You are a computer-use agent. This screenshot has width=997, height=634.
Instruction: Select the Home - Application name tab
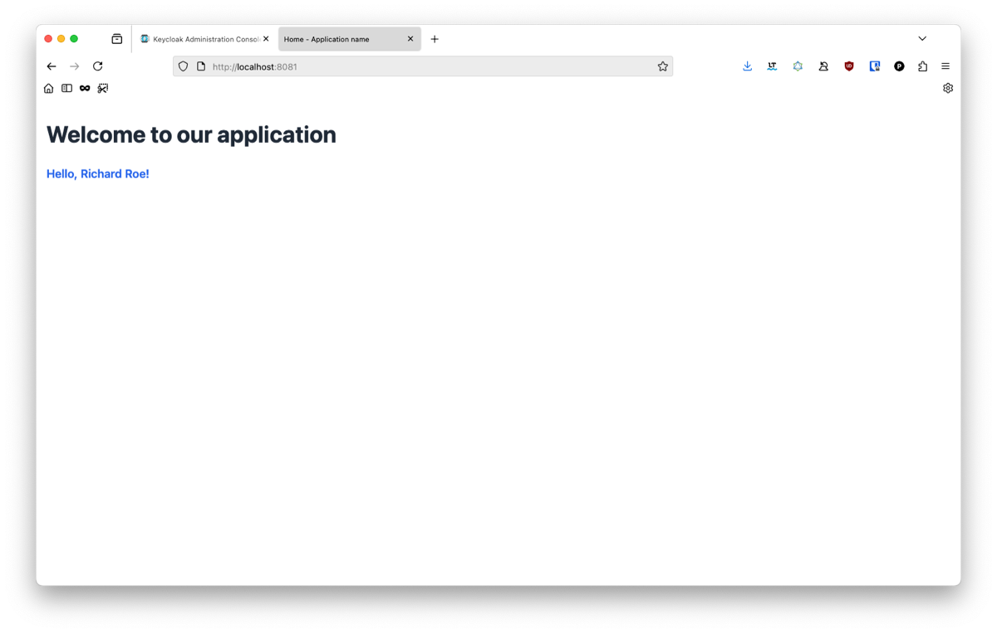(x=350, y=39)
